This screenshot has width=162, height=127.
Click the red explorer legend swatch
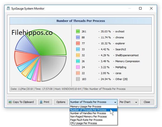[78, 44]
